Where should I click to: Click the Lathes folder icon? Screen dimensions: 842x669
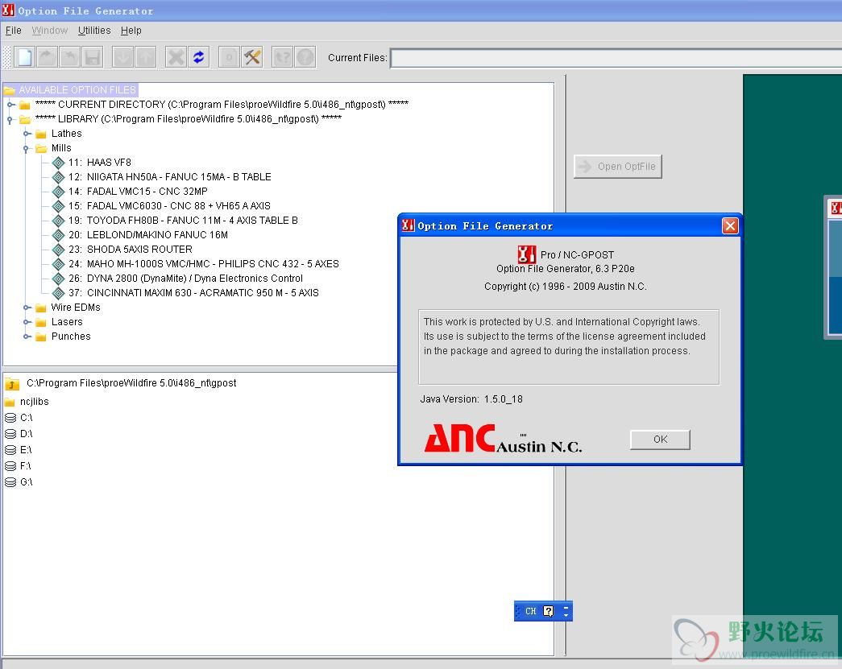[x=41, y=134]
